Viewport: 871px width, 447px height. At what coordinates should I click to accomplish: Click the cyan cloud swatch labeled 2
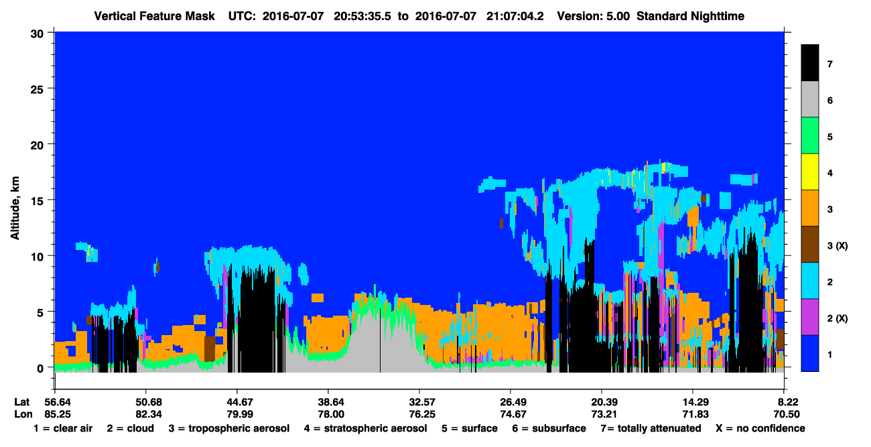click(x=810, y=281)
